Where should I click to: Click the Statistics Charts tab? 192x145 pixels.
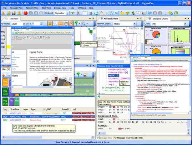point(159,19)
